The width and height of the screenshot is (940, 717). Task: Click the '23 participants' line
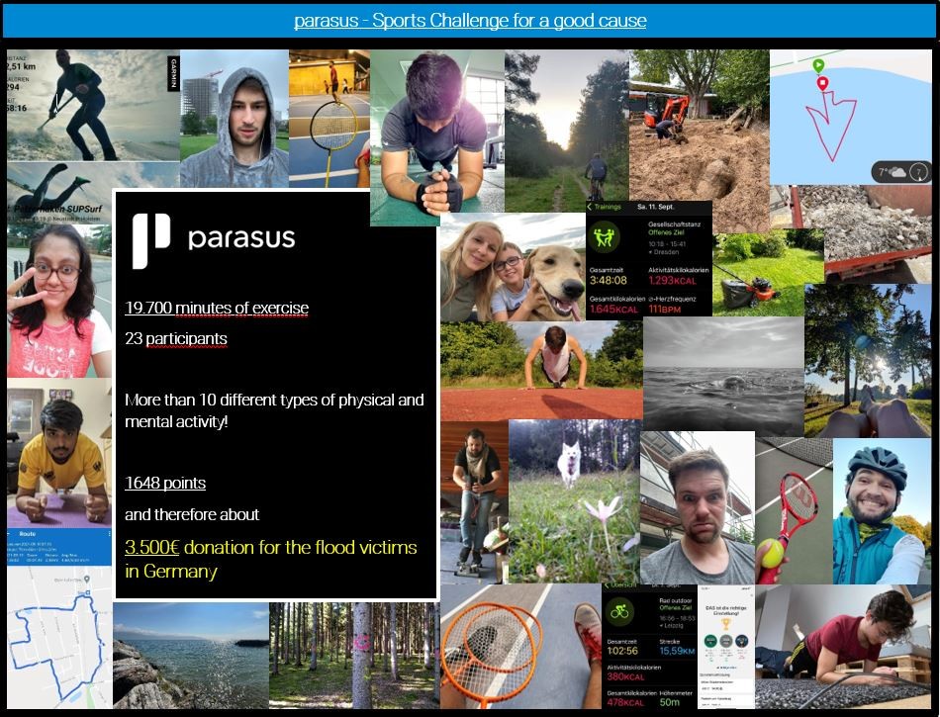point(176,339)
